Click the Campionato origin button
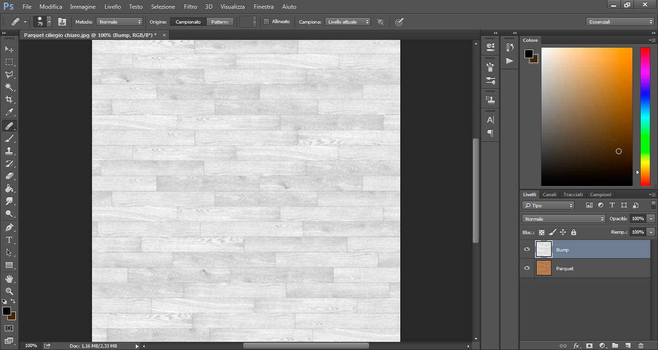Screen dimensions: 658x350 [188, 22]
